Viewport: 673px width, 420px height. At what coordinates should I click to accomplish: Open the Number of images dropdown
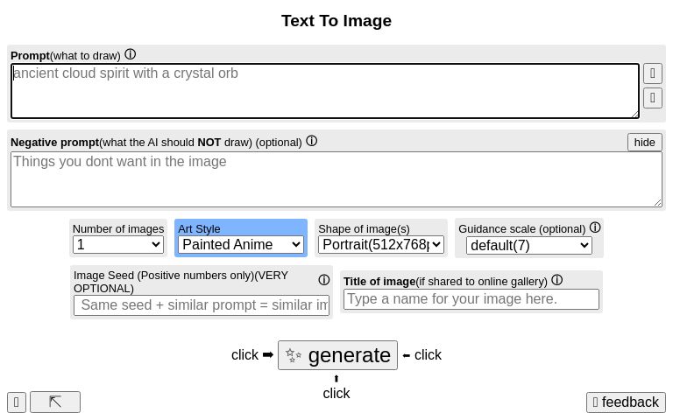click(x=118, y=245)
